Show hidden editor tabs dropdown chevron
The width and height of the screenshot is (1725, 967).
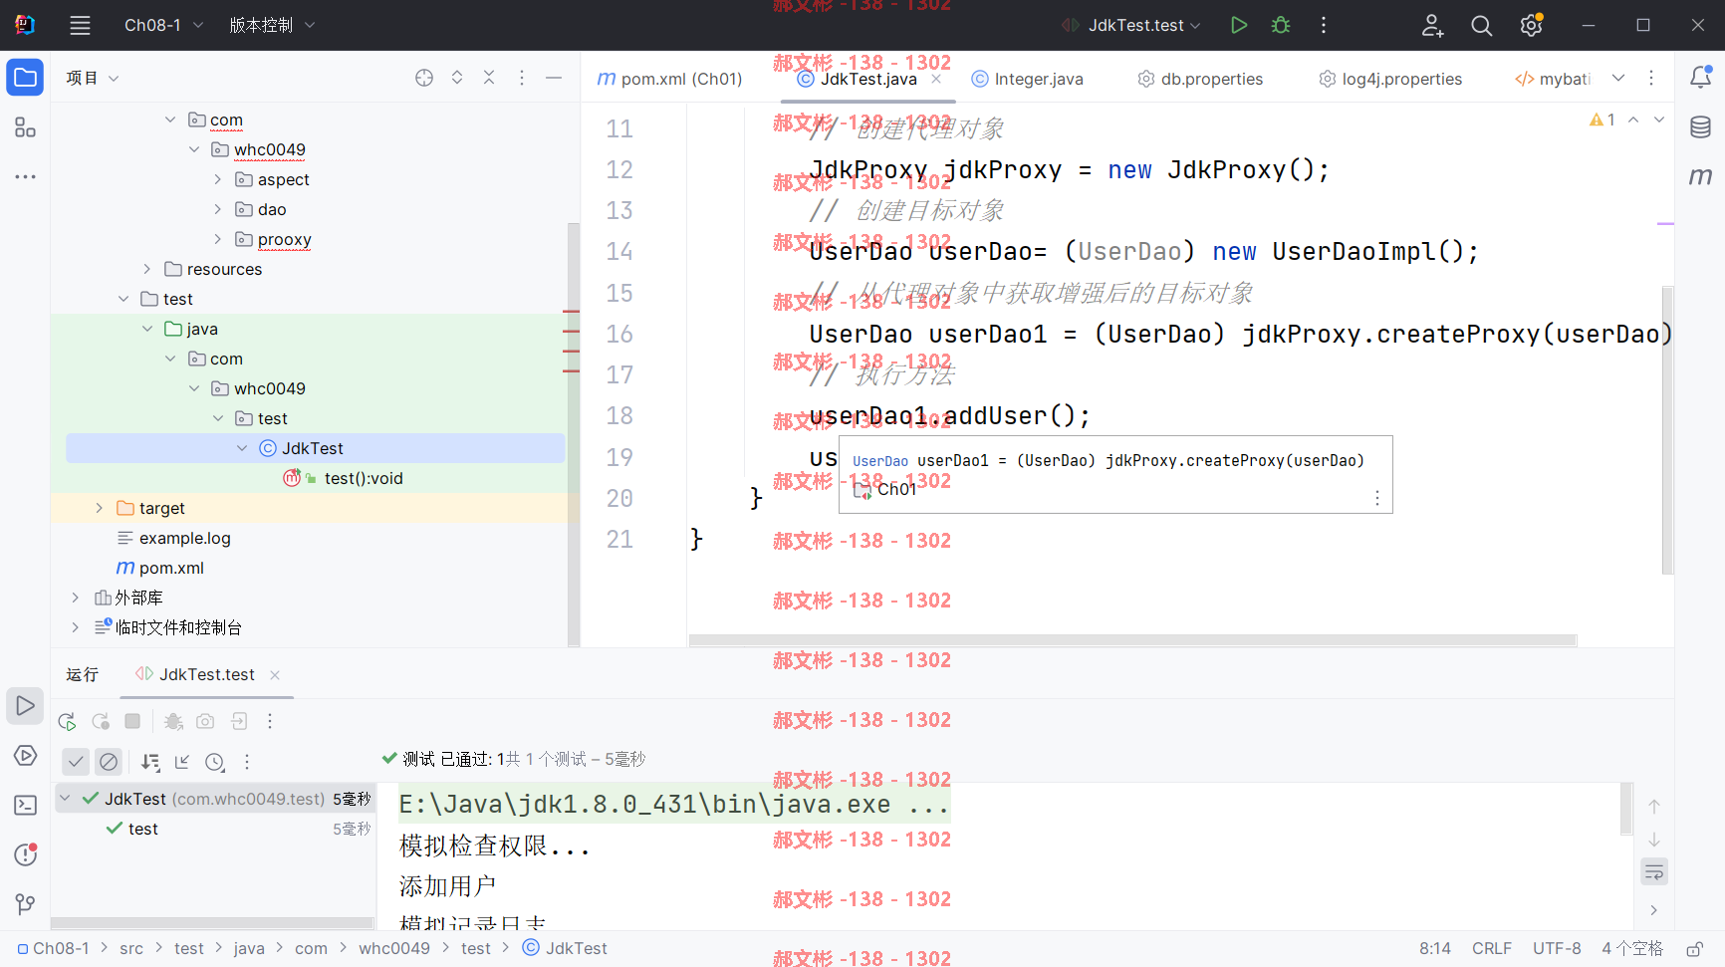coord(1618,78)
